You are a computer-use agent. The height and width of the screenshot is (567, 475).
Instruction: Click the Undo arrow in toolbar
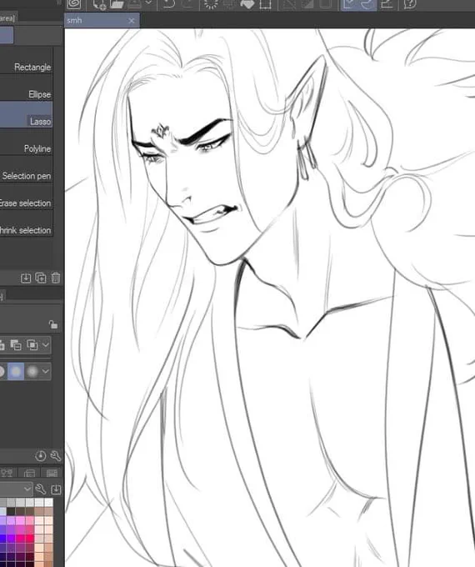tap(168, 4)
